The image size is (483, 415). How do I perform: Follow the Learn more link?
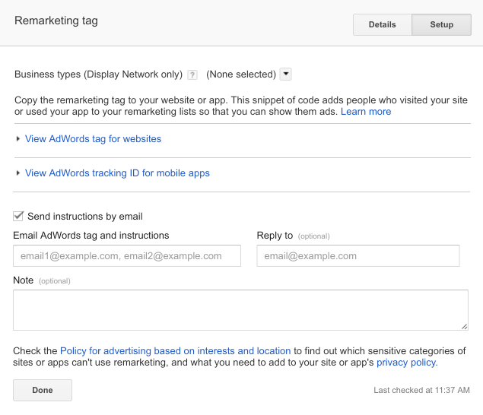366,112
